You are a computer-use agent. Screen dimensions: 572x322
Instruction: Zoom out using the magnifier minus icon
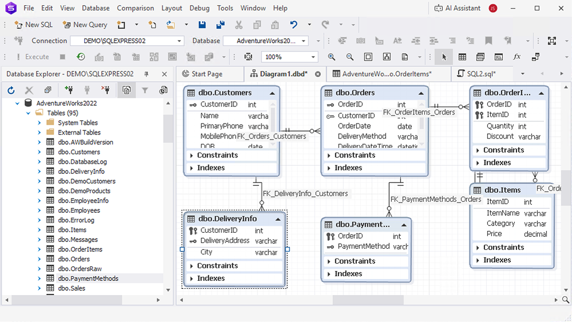pyautogui.click(x=350, y=57)
